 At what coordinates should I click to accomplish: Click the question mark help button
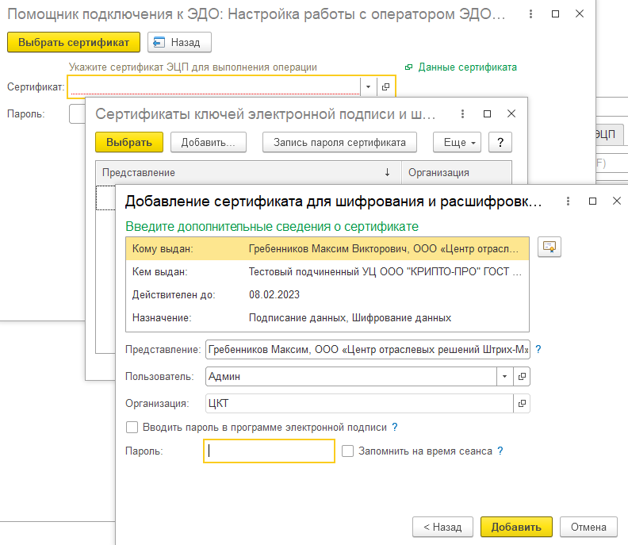click(x=500, y=142)
